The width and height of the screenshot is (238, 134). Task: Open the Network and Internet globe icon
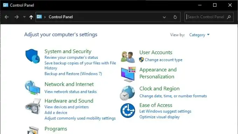click(33, 88)
